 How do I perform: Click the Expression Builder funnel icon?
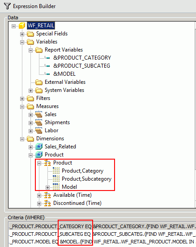pos(7,6)
